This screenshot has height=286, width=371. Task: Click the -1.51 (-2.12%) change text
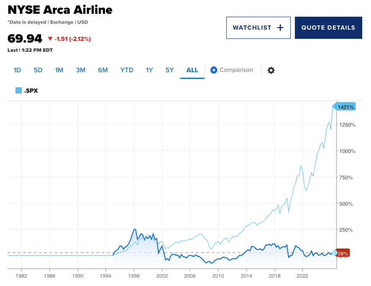click(x=73, y=39)
